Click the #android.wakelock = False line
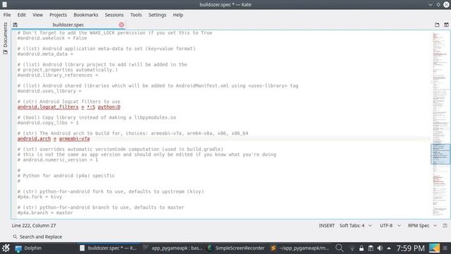 coord(52,38)
